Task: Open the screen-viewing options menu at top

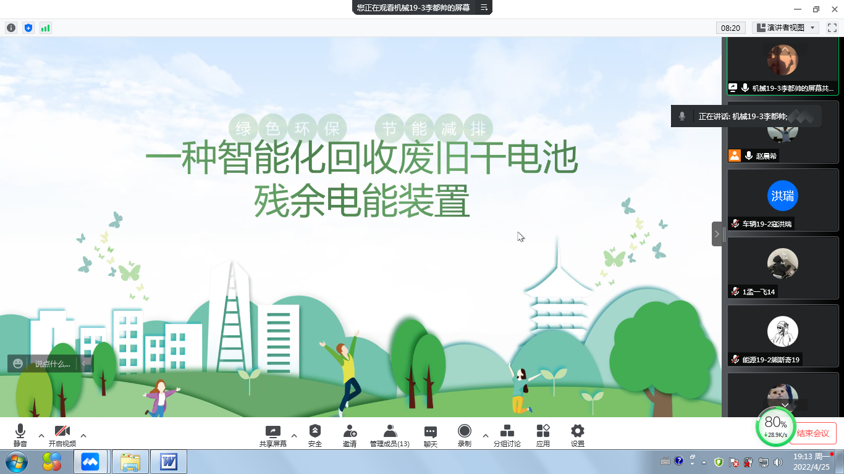Action: pos(484,8)
